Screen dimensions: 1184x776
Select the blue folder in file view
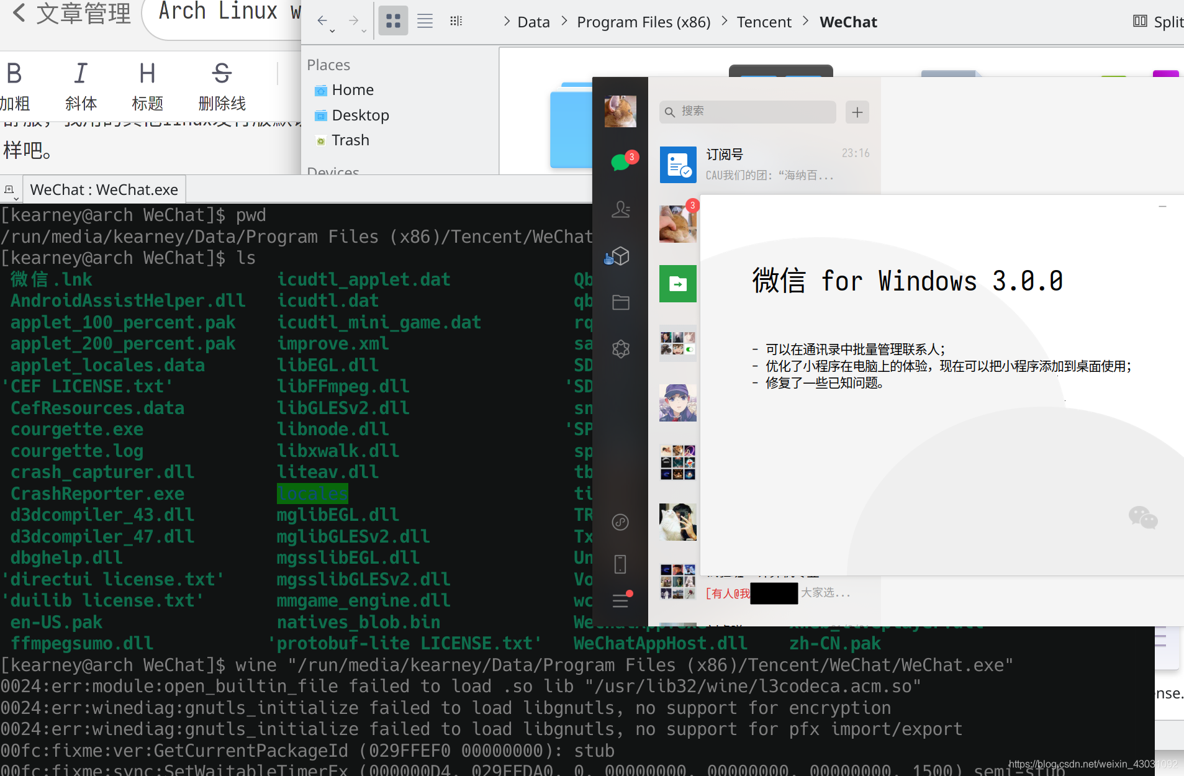coord(571,125)
